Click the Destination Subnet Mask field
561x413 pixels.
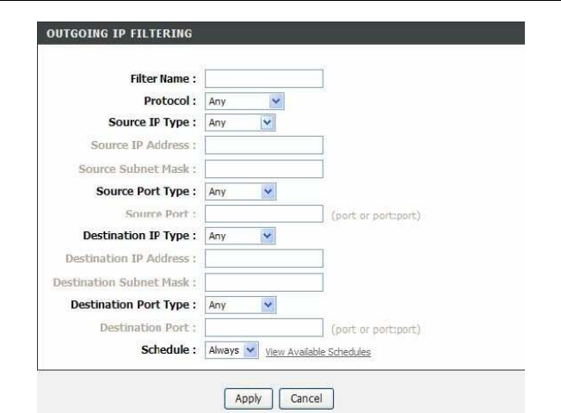(x=264, y=280)
